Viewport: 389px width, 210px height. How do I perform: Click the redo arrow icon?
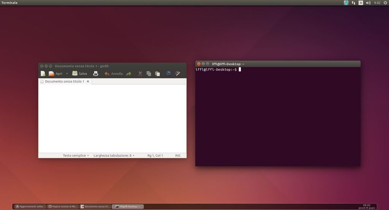tap(128, 74)
